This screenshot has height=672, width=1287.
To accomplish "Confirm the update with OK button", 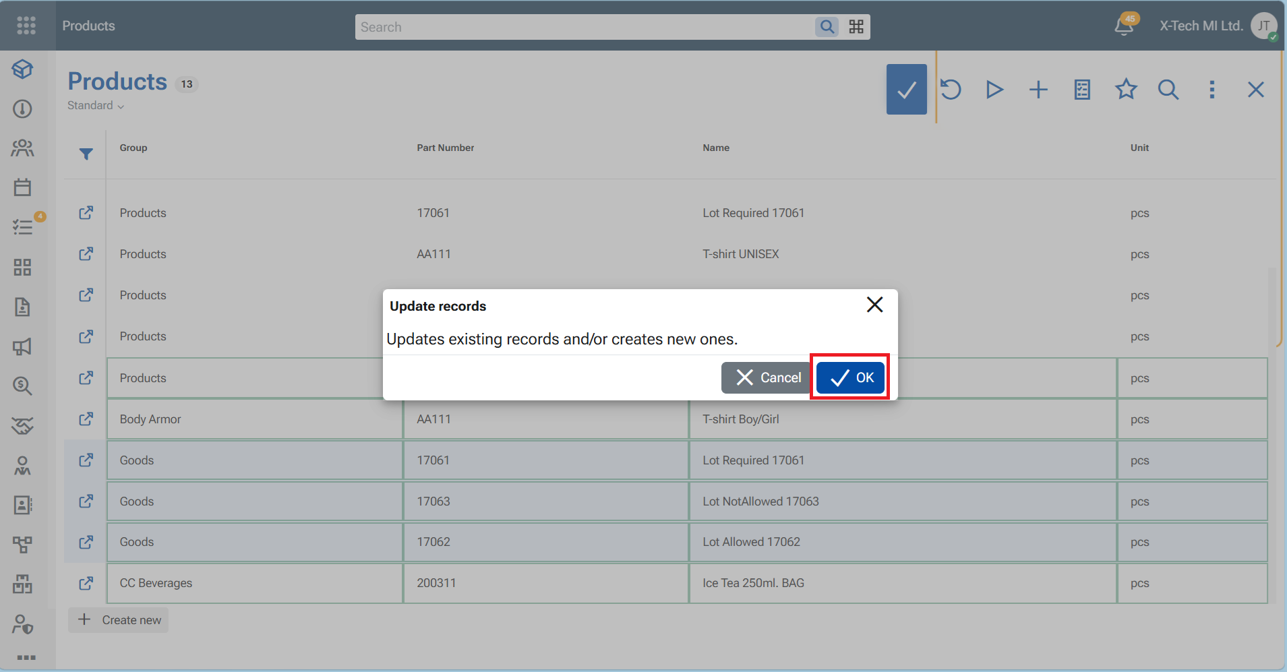I will tap(850, 377).
